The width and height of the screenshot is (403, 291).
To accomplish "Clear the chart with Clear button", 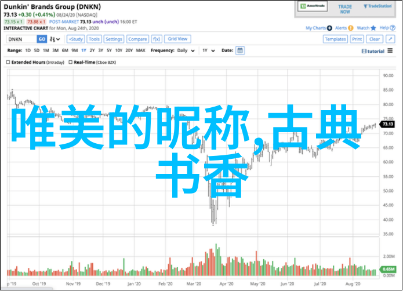I will coord(375,39).
